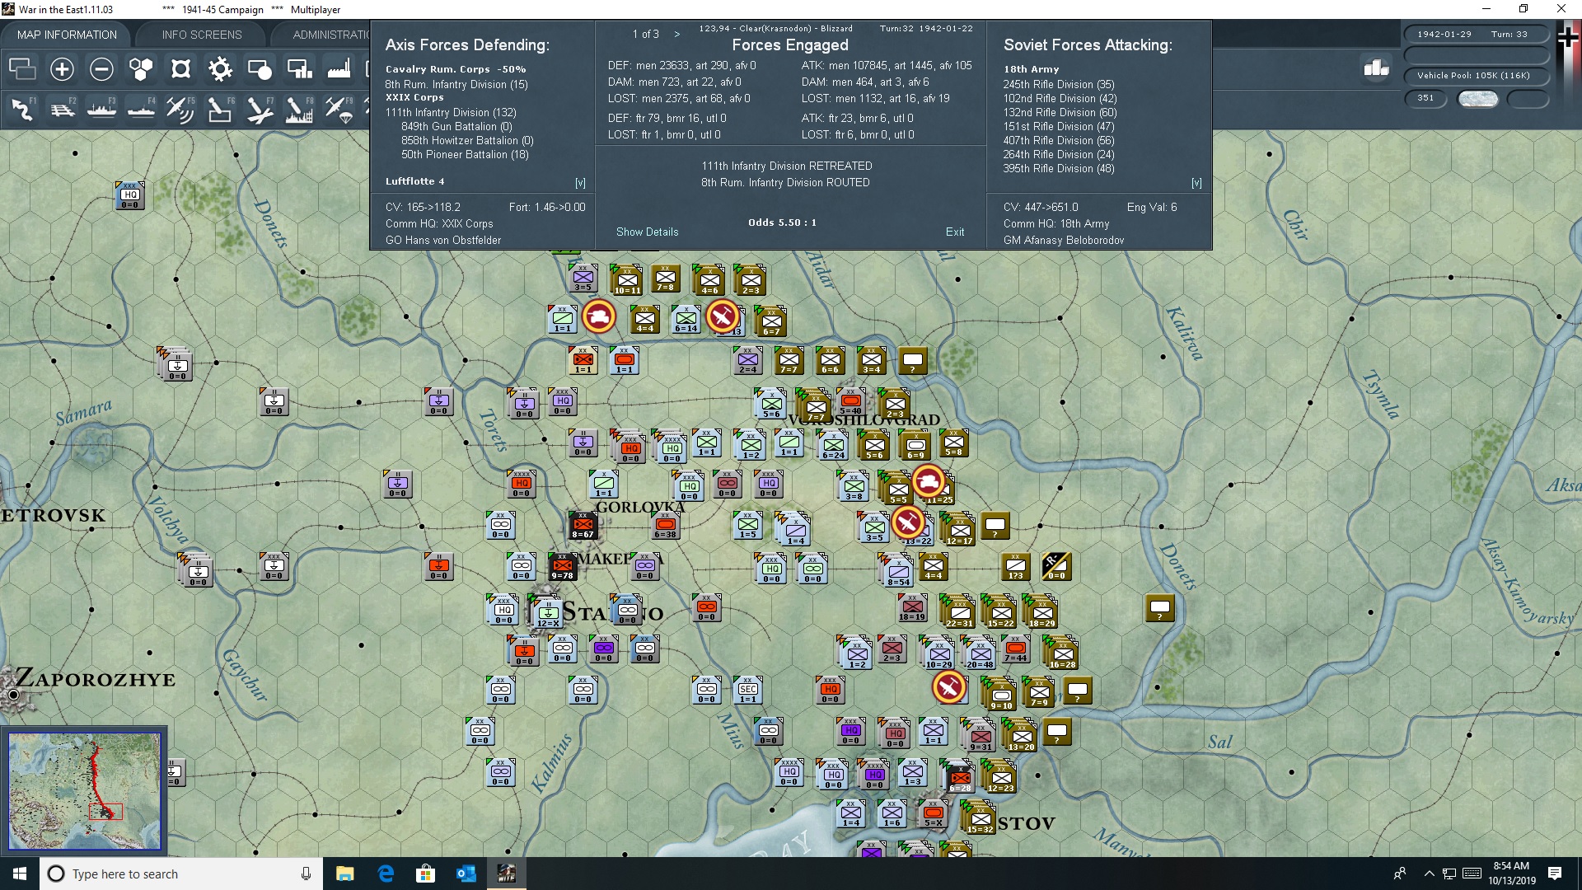Advance to the next battle report with the arrow
This screenshot has width=1582, height=890.
click(x=677, y=34)
